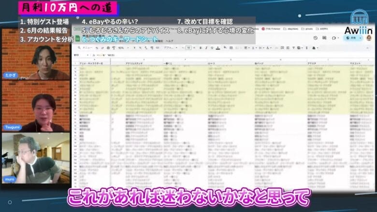Open the Pinterest bookmark
Image resolution: width=377 pixels, height=212 pixels.
click(271, 29)
